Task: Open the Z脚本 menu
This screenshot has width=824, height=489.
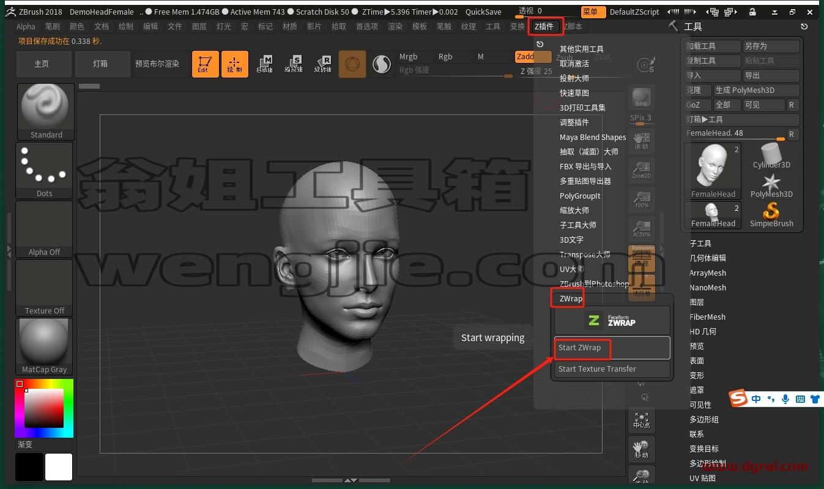Action: click(573, 26)
